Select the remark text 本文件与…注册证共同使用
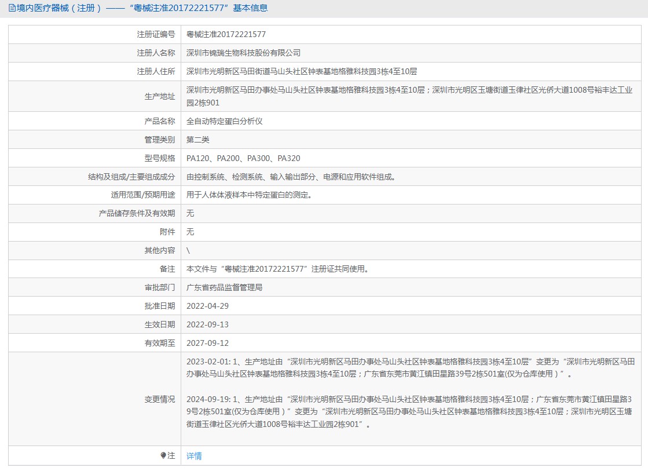The height and width of the screenshot is (471, 648). click(278, 269)
